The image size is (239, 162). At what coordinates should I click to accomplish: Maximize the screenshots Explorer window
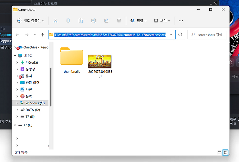(211, 9)
